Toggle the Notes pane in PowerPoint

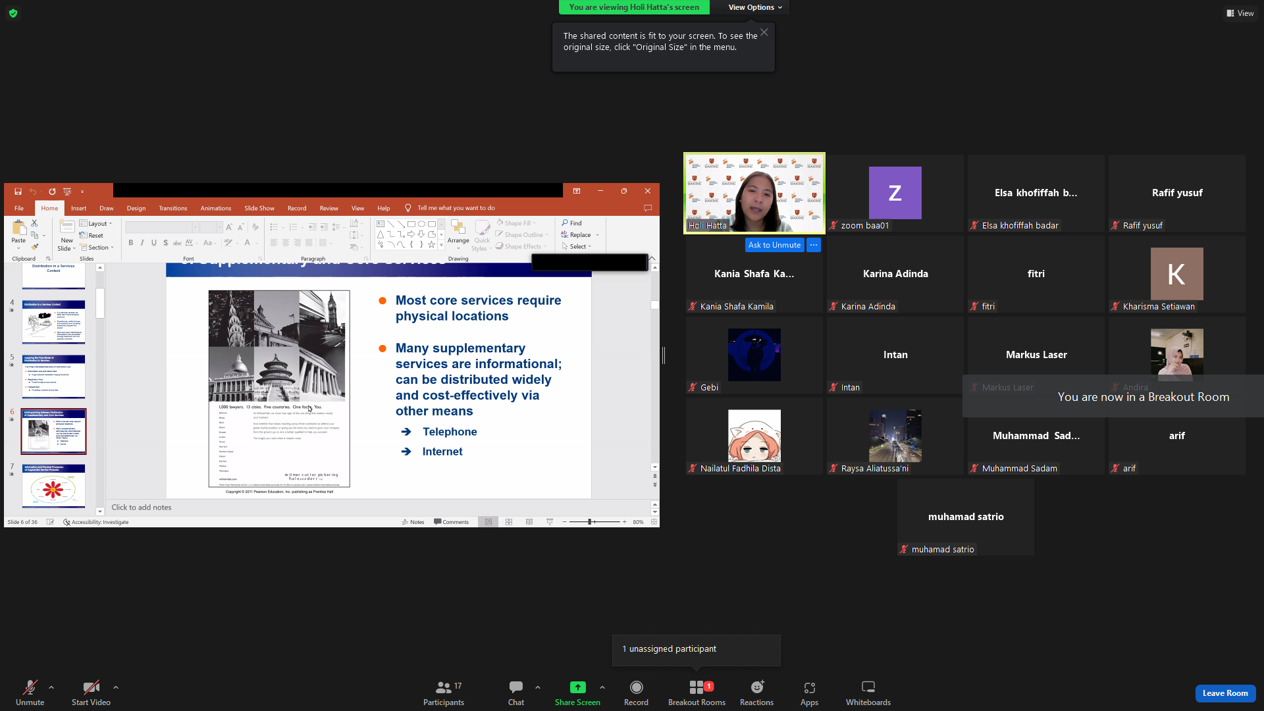click(x=413, y=522)
